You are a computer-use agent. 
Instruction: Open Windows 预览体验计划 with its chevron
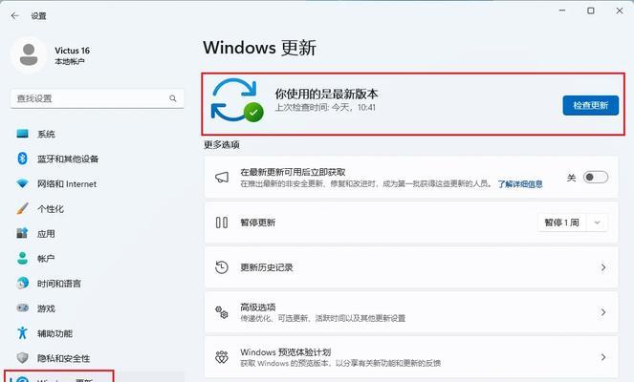(x=602, y=357)
